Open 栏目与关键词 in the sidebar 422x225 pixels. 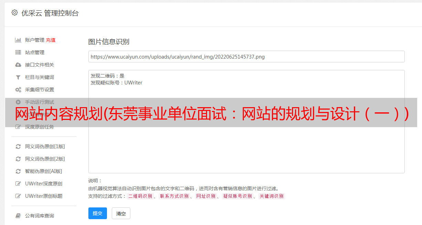(40, 77)
